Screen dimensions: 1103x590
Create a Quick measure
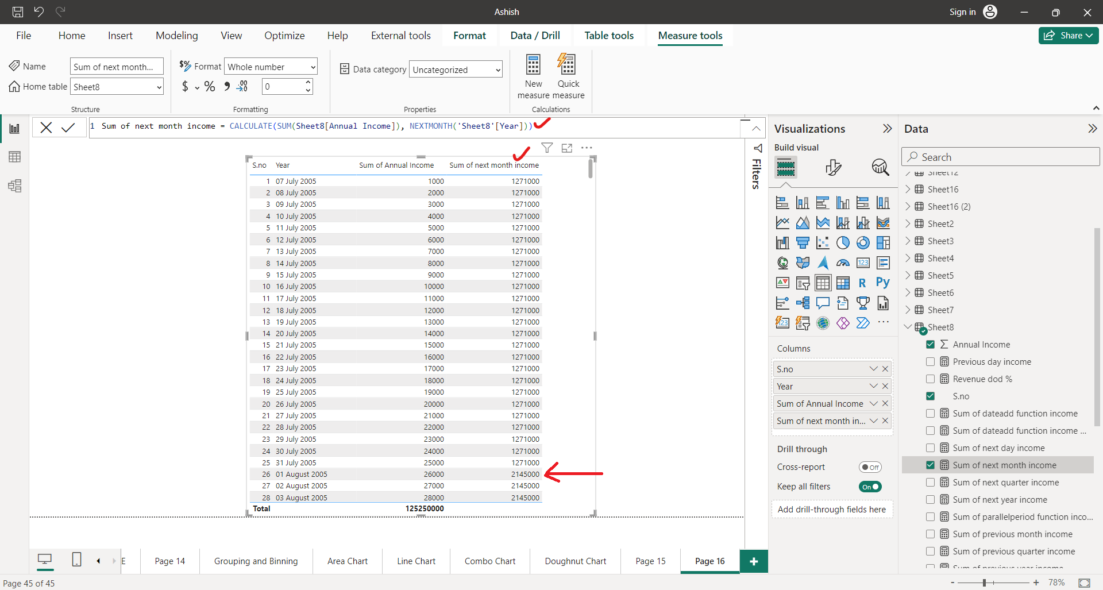coord(568,75)
